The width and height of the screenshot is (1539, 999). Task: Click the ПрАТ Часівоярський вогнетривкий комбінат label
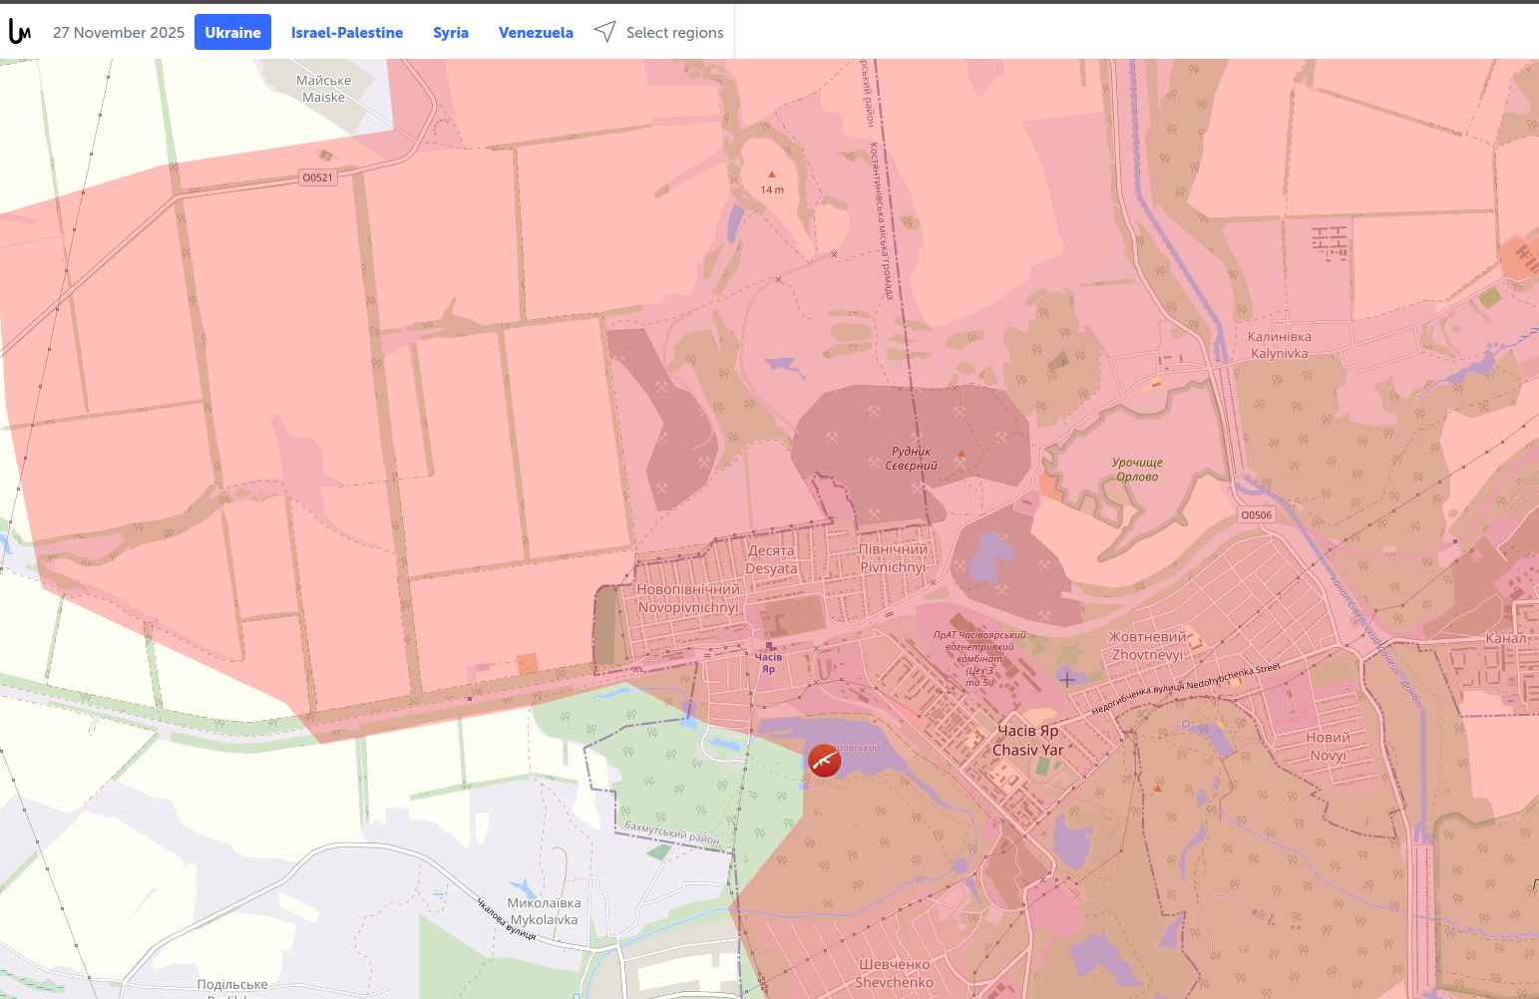[978, 659]
